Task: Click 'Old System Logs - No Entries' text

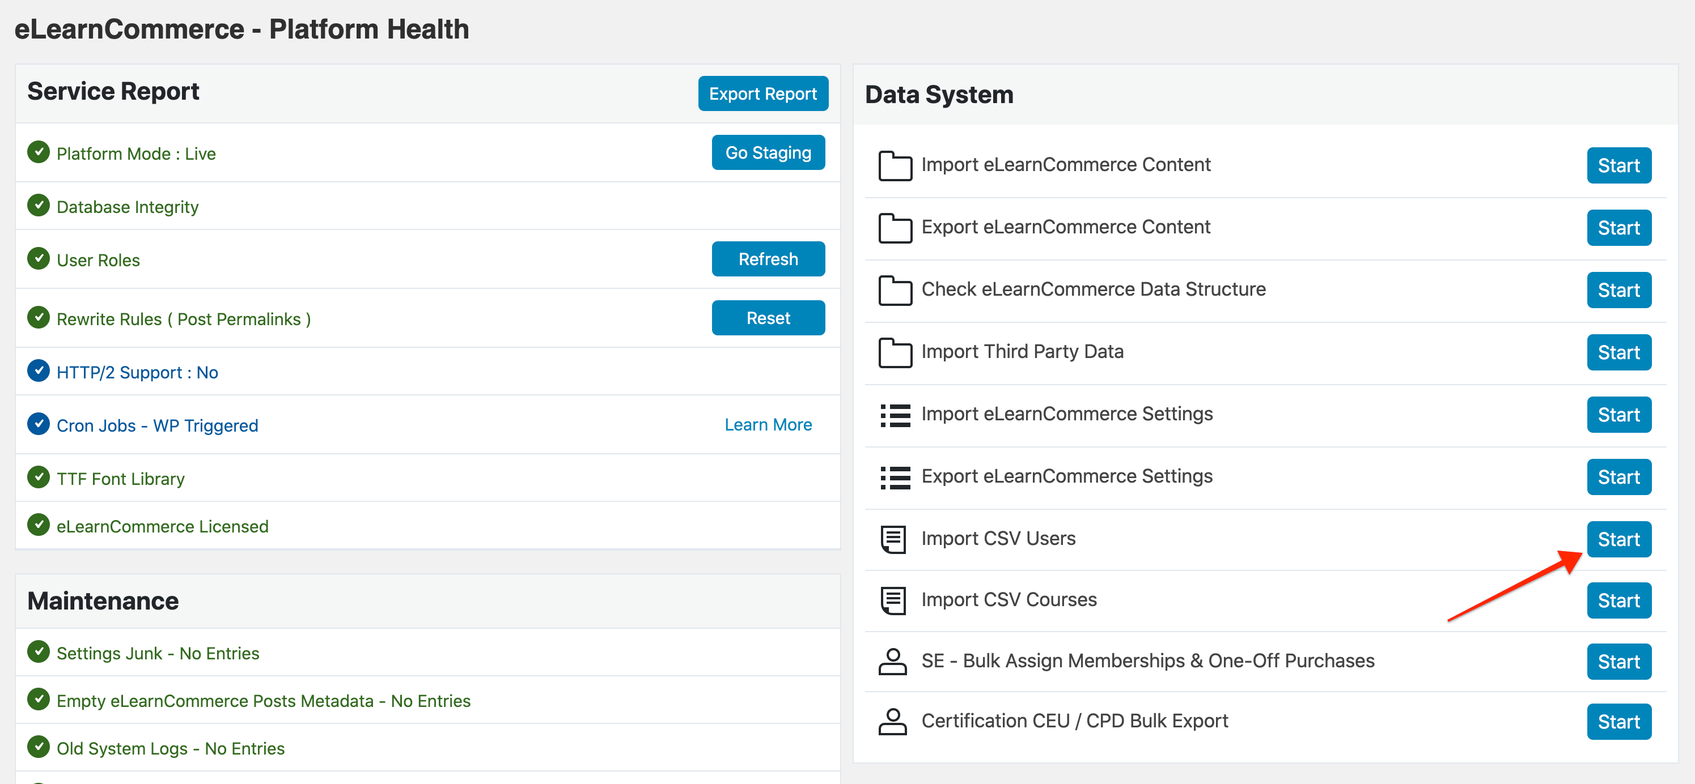Action: tap(171, 749)
